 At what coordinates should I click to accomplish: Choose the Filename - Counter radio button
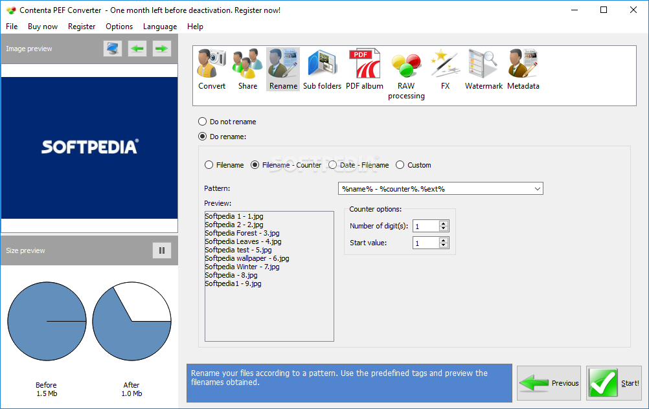286,165
